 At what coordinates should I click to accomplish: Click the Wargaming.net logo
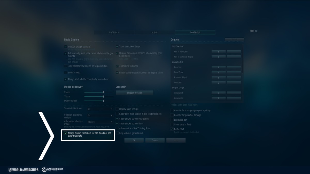pos(52,170)
